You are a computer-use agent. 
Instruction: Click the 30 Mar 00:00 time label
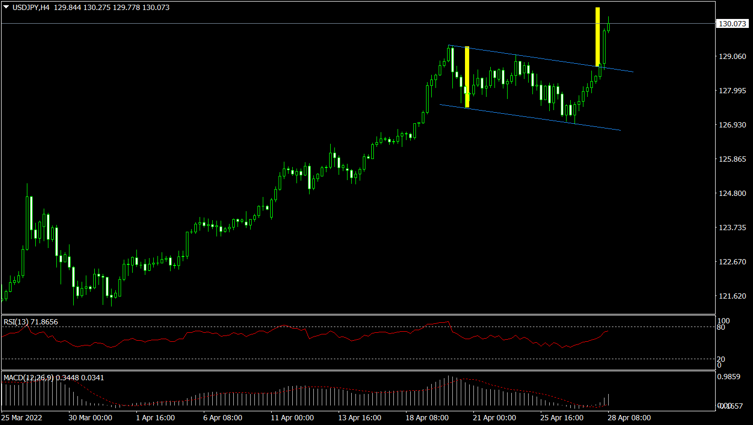[90, 418]
